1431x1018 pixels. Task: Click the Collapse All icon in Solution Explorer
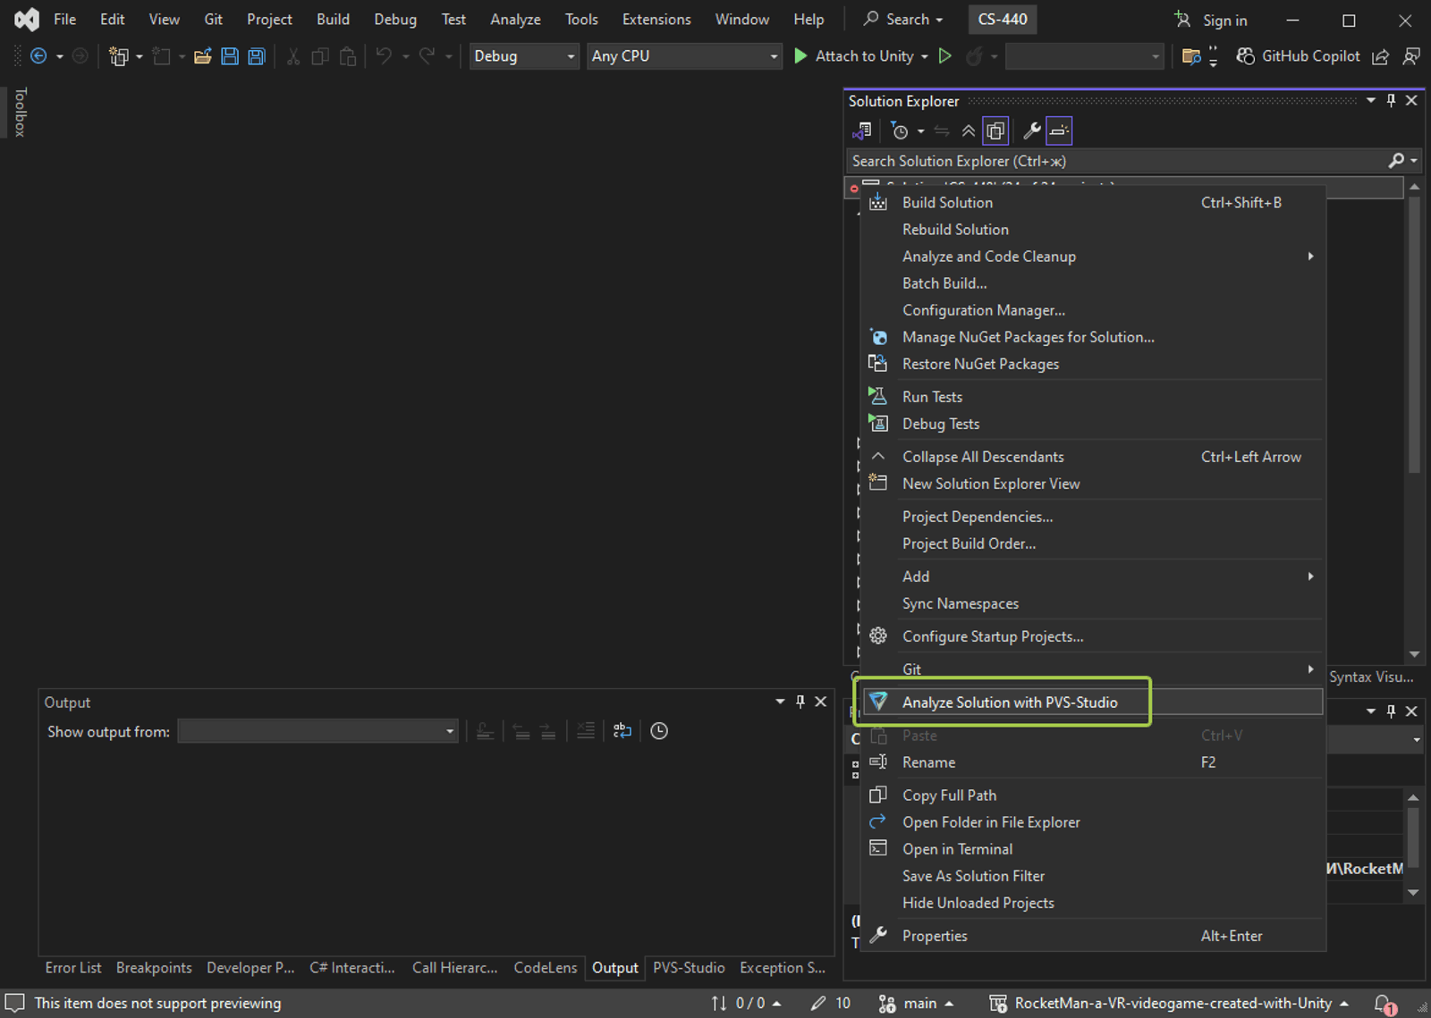coord(969,131)
